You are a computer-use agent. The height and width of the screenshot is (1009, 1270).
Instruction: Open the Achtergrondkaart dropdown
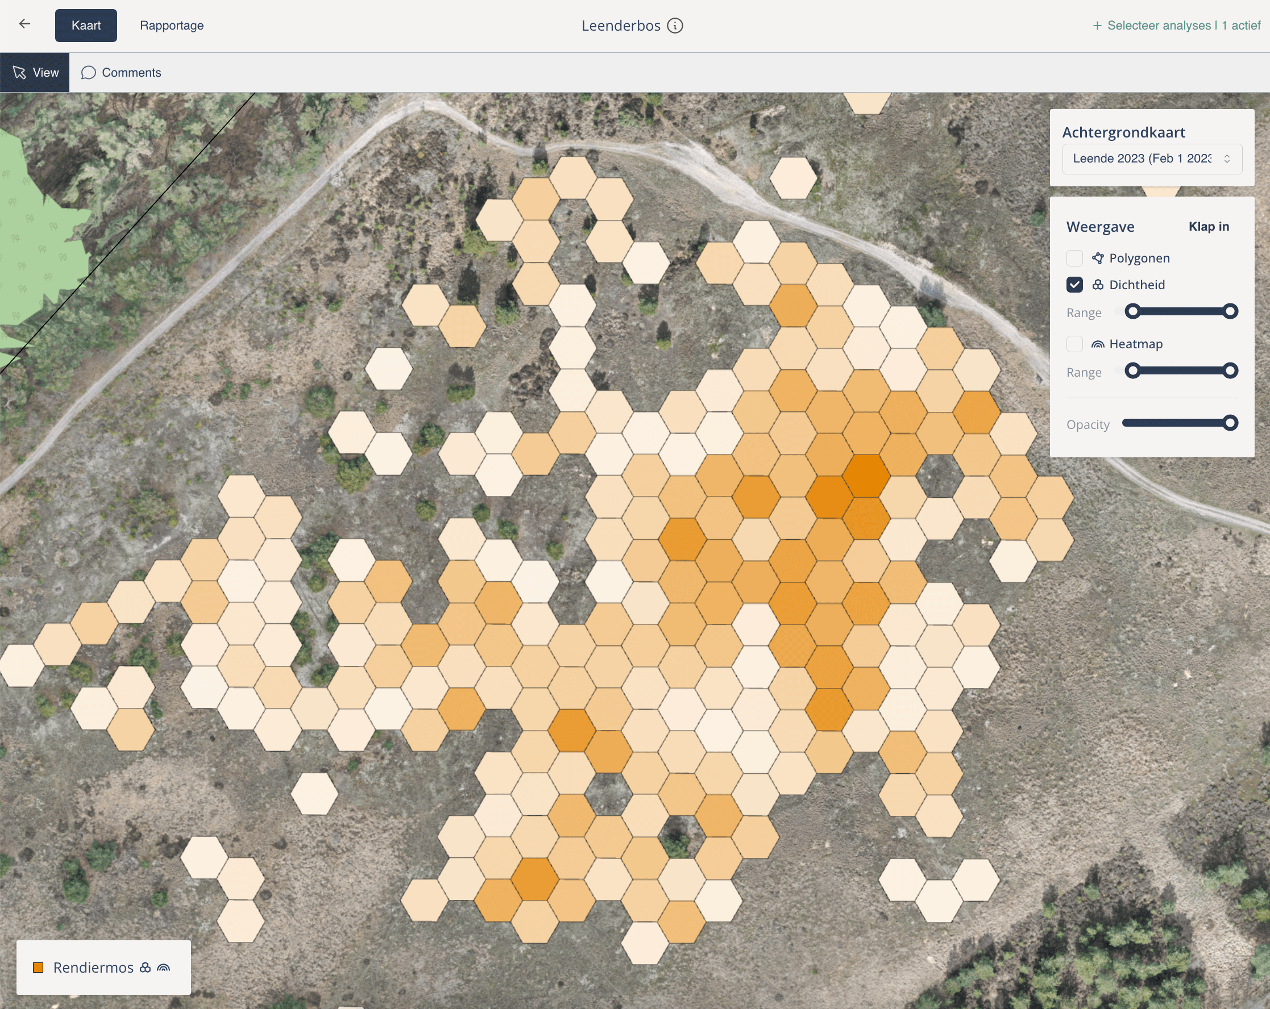1152,159
